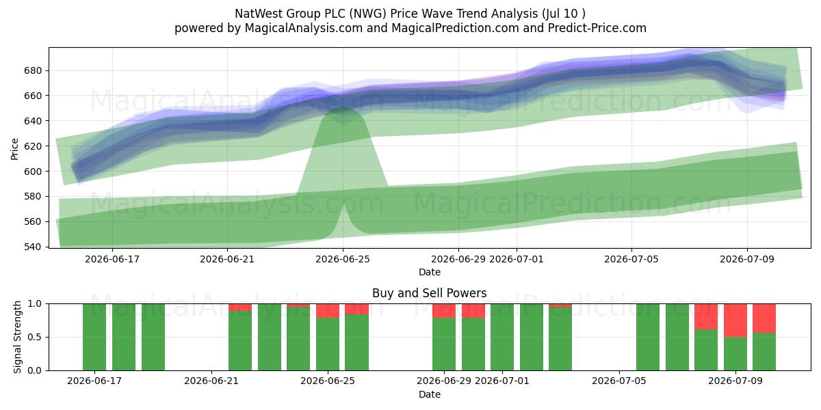Click the 'Buy and Sell Powers' chart title
The image size is (821, 410).
[x=430, y=293]
